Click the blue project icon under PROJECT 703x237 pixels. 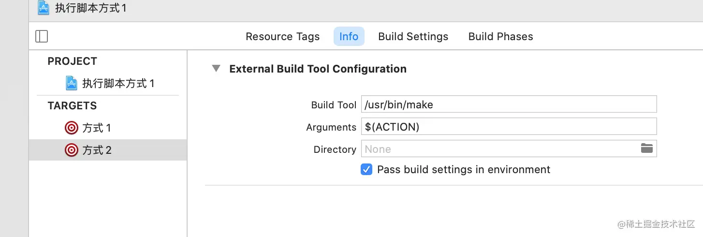click(72, 83)
